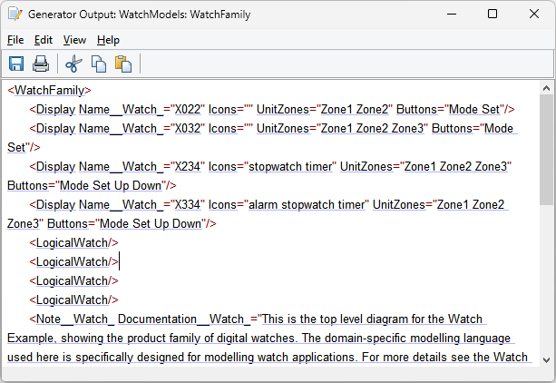The height and width of the screenshot is (383, 556).
Task: Click the "X032" name value
Action: click(x=188, y=129)
